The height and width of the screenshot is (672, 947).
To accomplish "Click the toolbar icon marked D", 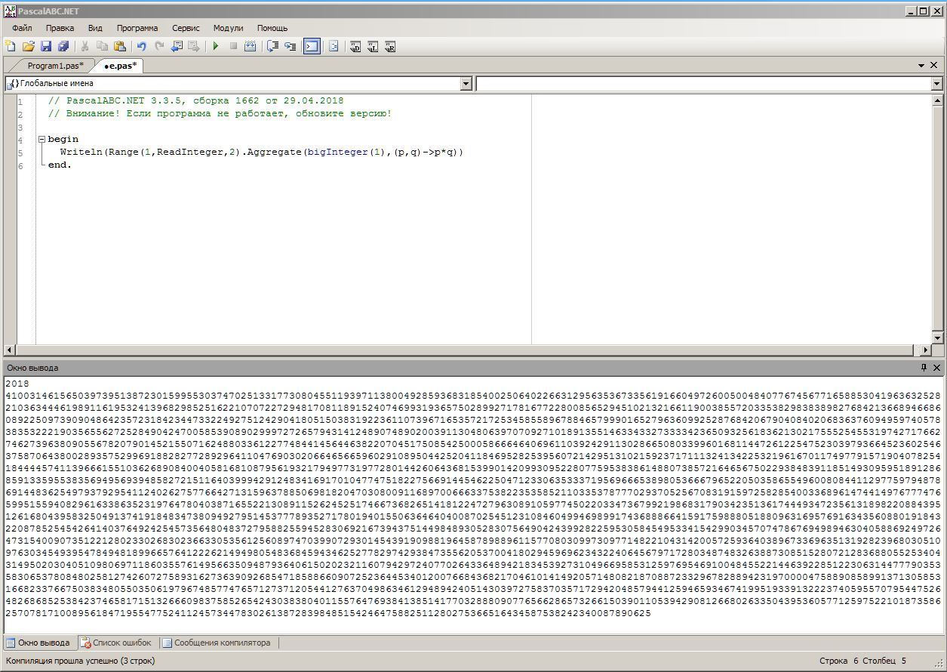I will click(x=355, y=47).
